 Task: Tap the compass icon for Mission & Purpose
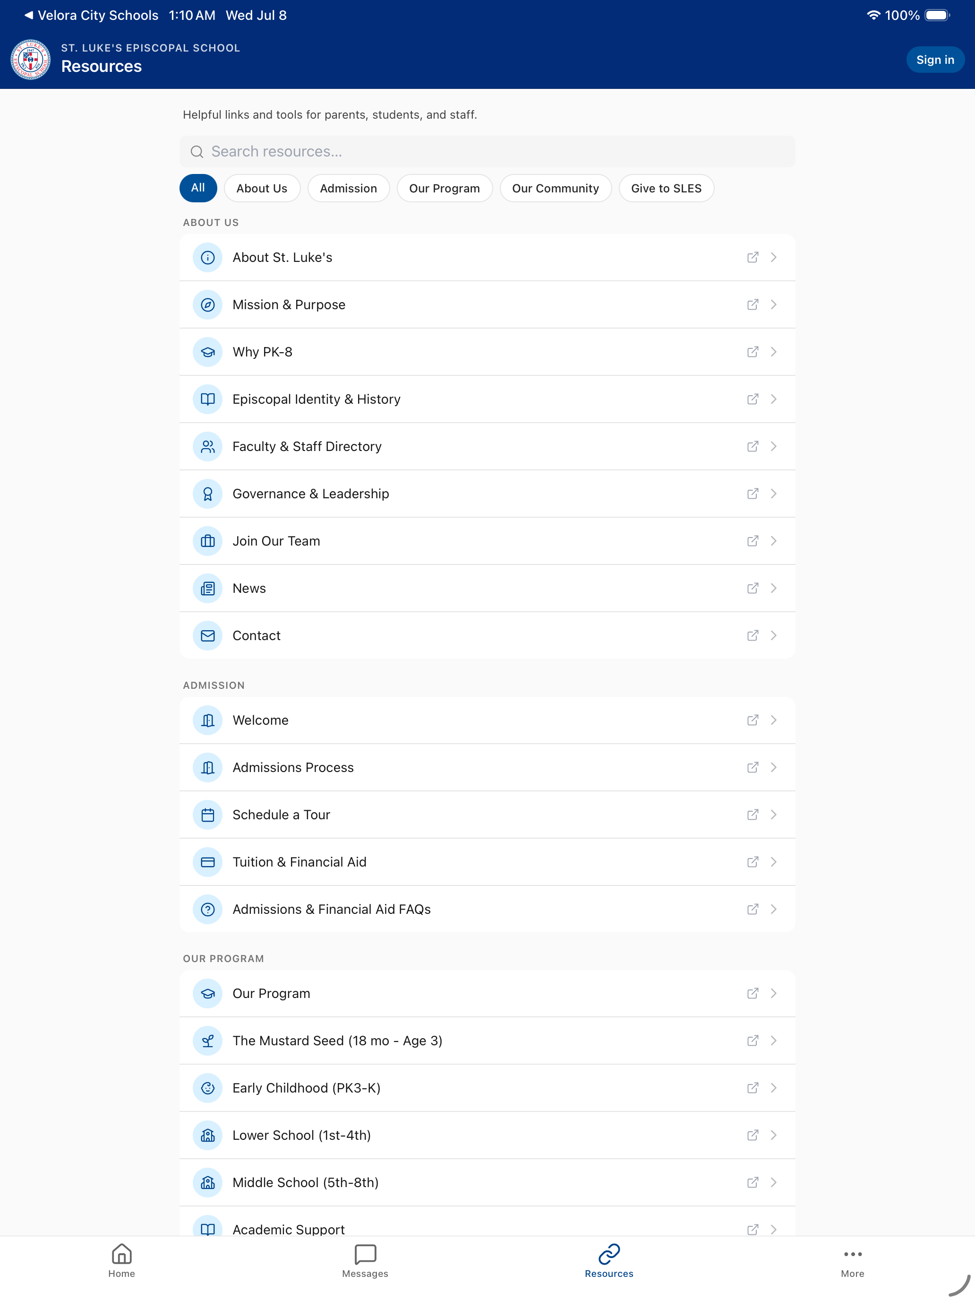click(x=207, y=304)
